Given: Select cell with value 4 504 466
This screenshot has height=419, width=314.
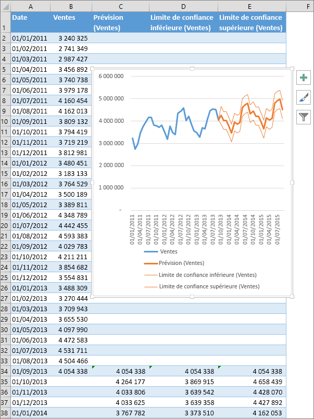Looking at the screenshot, I should pos(71,361).
